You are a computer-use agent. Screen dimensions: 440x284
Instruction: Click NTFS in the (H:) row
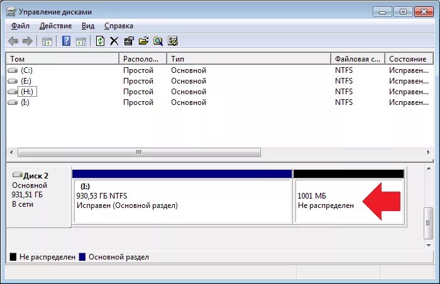344,92
